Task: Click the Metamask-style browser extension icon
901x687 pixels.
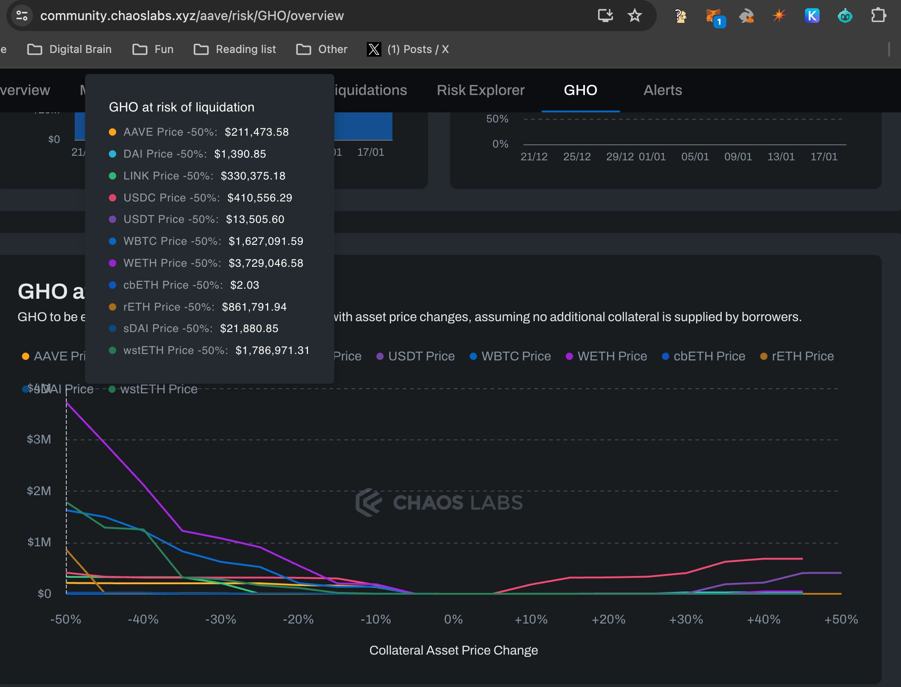Action: [713, 15]
